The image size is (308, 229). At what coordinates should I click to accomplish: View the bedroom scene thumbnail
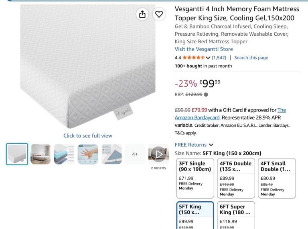click(x=41, y=154)
